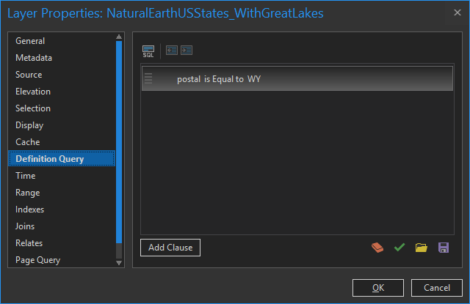This screenshot has height=304, width=470.
Task: Select the Definition Query tab
Action: (x=62, y=159)
